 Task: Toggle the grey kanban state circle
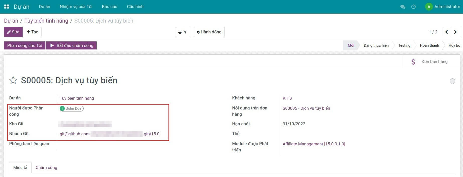(452, 81)
